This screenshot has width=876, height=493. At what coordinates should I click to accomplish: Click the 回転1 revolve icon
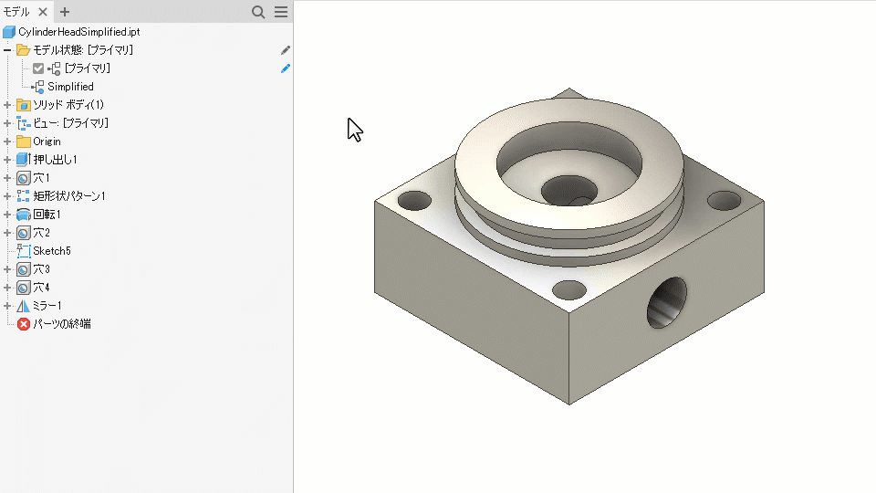pyautogui.click(x=23, y=215)
